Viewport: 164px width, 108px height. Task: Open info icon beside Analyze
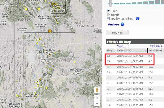pyautogui.click(x=122, y=24)
